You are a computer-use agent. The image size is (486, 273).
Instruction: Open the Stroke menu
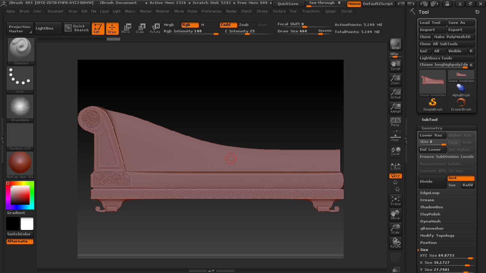(262, 11)
